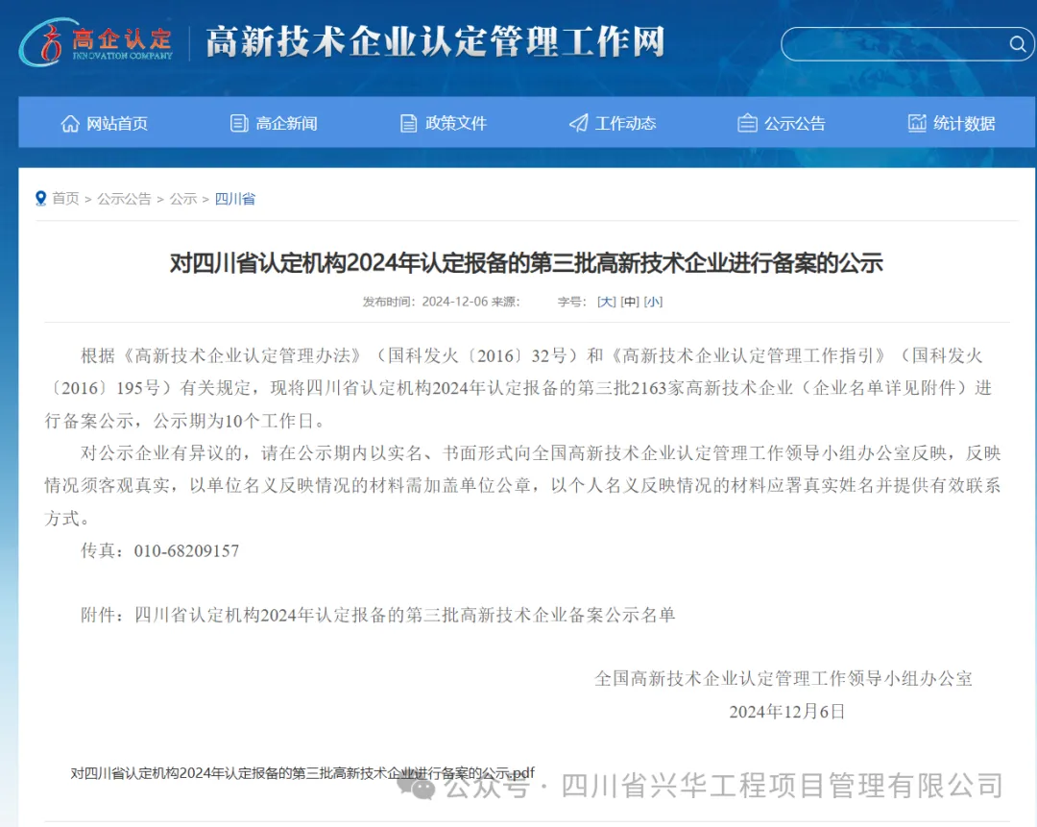Open the attached 公示.pdf file link

302,773
